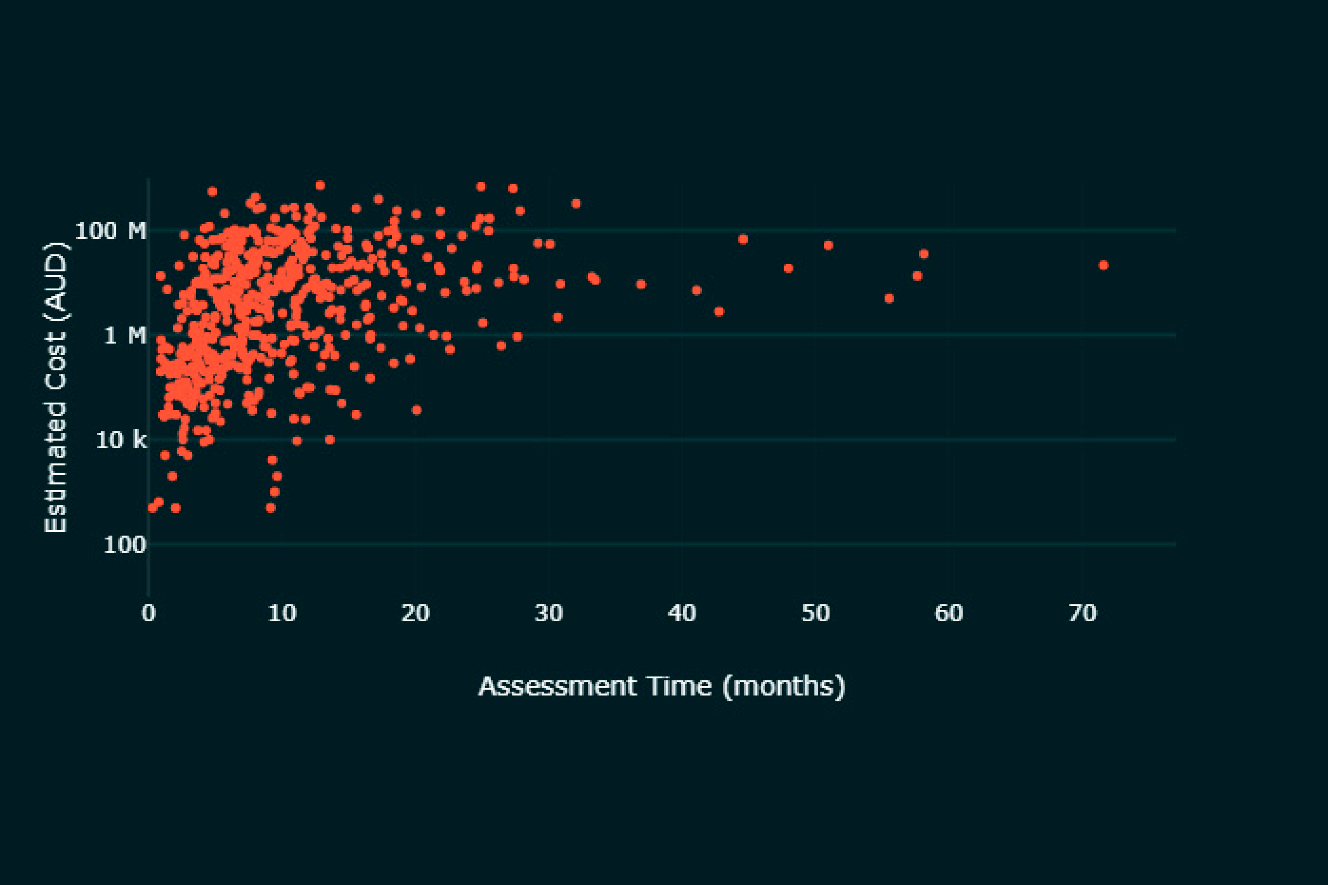Click the '1 M' y-axis tick label
The height and width of the screenshot is (885, 1328).
point(125,336)
